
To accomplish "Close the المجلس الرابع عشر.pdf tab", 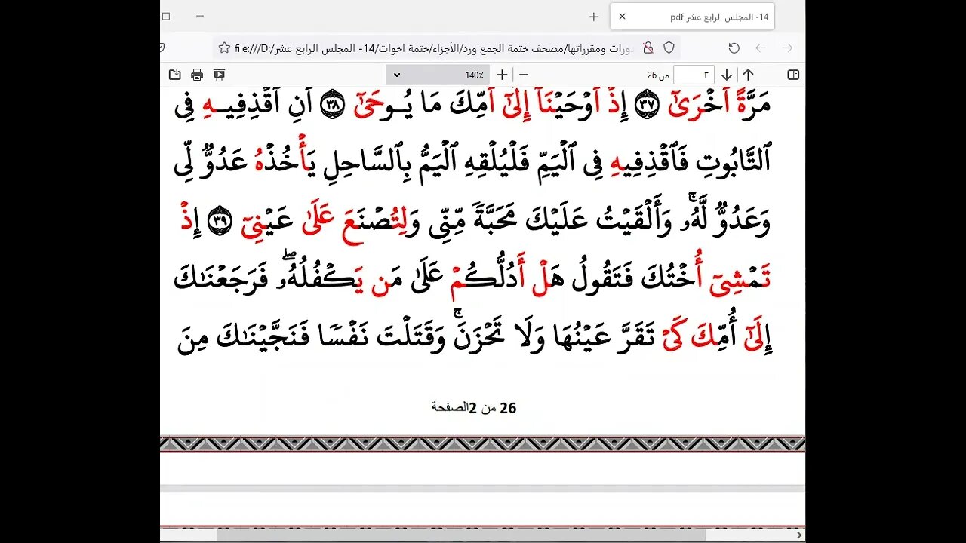I will (622, 16).
